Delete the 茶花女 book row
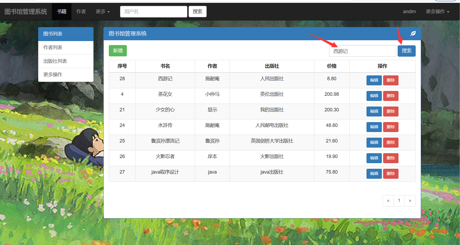The image size is (460, 245). tap(391, 96)
